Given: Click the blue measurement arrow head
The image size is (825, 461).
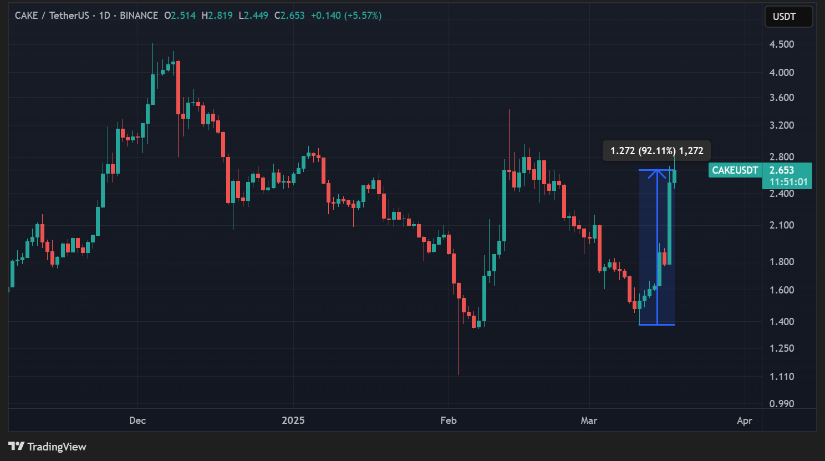Looking at the screenshot, I should [x=657, y=173].
